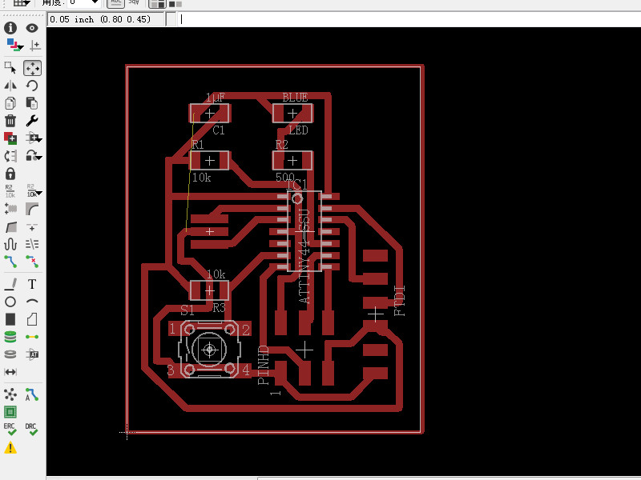This screenshot has height=480, width=641.
Task: Click the R2 500 resistor origin cross
Action: 292,161
